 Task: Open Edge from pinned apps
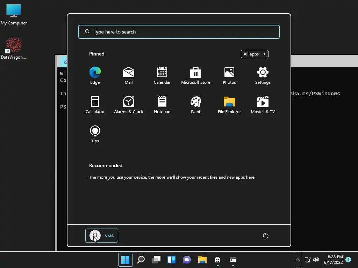pyautogui.click(x=95, y=75)
